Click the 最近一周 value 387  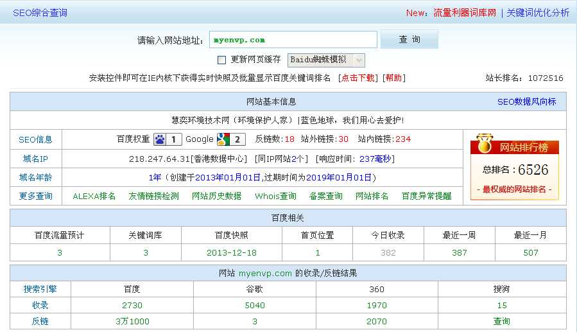pos(460,253)
